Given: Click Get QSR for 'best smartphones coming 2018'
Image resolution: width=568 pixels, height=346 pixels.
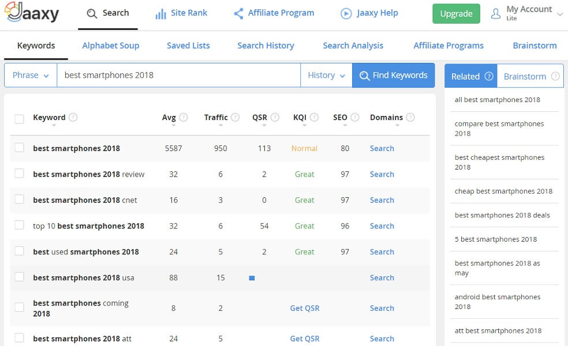Looking at the screenshot, I should click(305, 308).
